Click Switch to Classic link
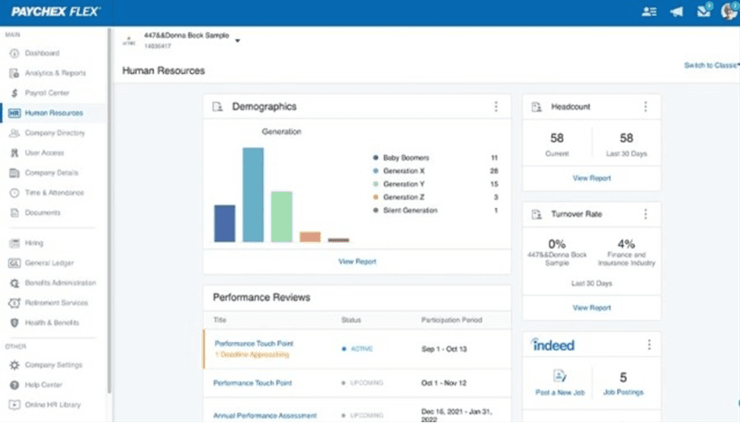This screenshot has width=746, height=425. coord(711,66)
